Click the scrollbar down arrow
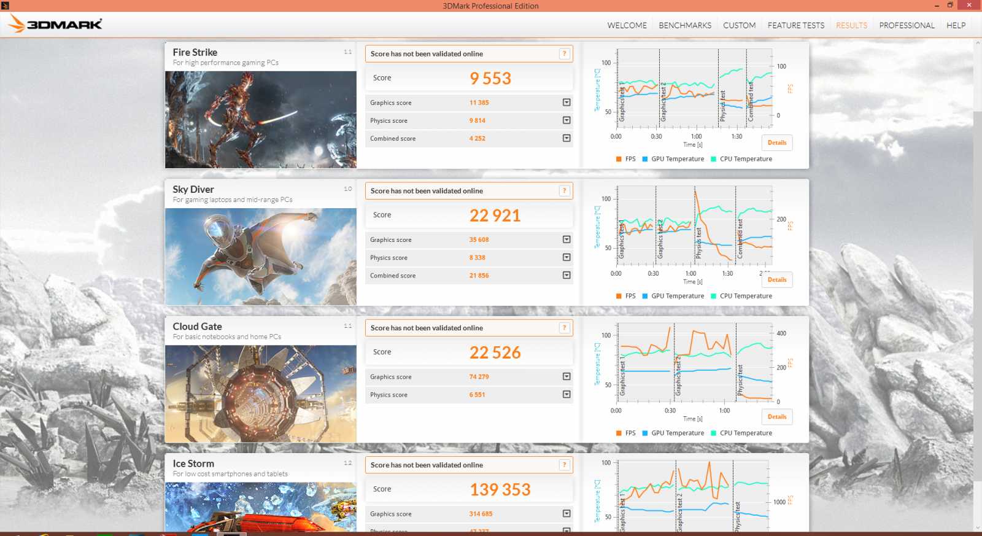Image resolution: width=982 pixels, height=536 pixels. pyautogui.click(x=978, y=527)
